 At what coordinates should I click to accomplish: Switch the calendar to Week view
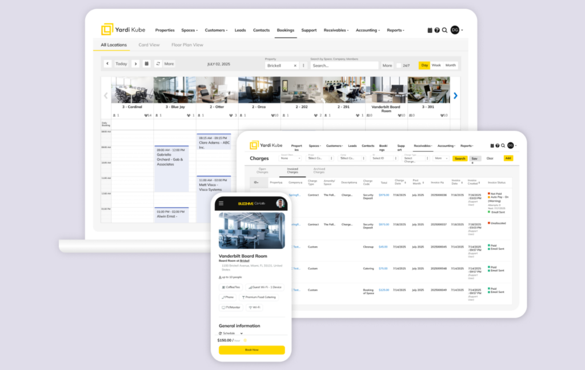[x=436, y=65]
